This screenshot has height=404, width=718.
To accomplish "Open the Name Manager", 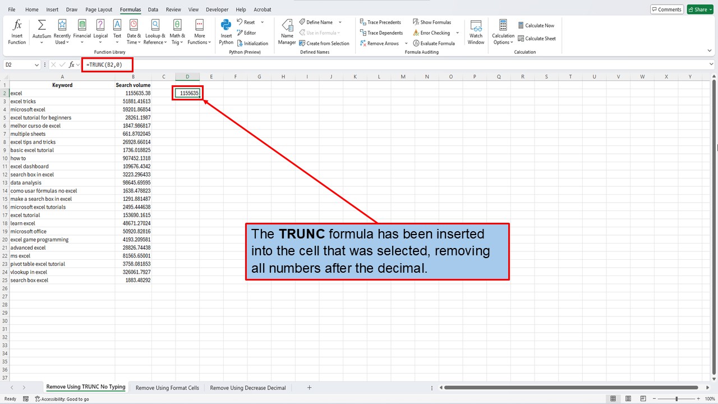I will click(287, 32).
